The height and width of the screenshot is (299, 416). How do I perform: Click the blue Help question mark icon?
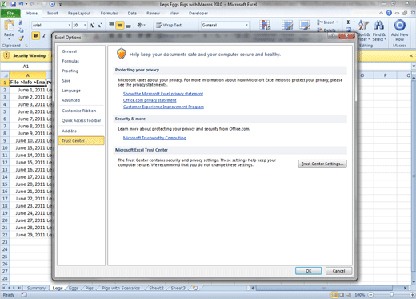pos(389,13)
